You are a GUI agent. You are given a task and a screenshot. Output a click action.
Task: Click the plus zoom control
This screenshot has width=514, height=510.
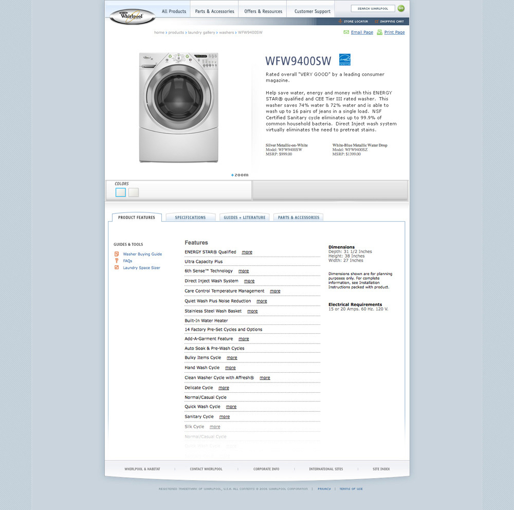[x=240, y=175]
